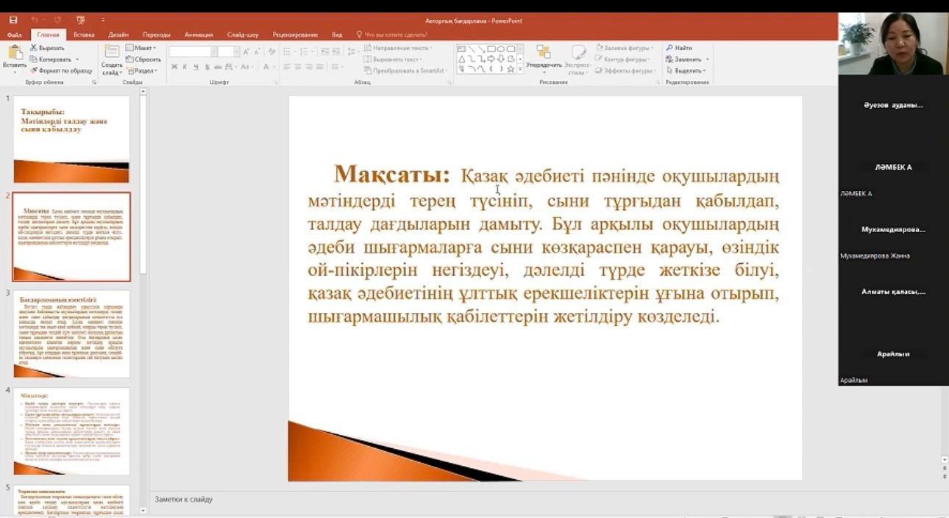Open the Макет layout dropdown
The width and height of the screenshot is (949, 518).
click(x=141, y=48)
